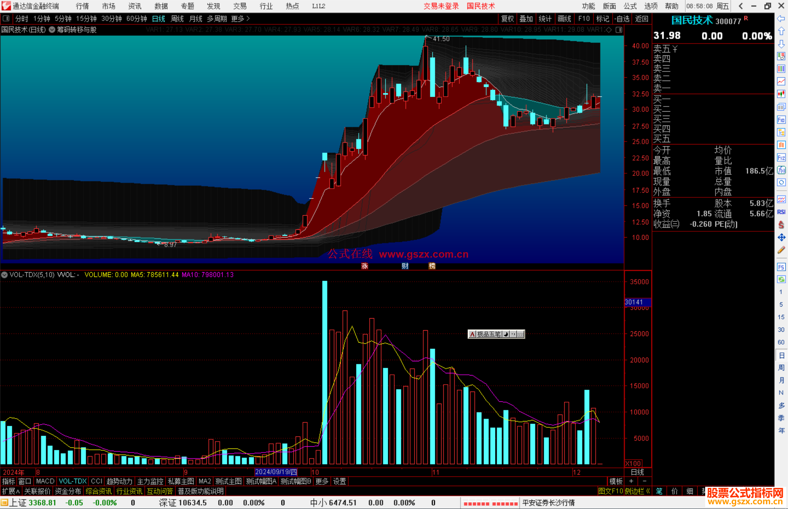Click the 设置 settings button
This screenshot has height=509, width=788.
[340, 481]
